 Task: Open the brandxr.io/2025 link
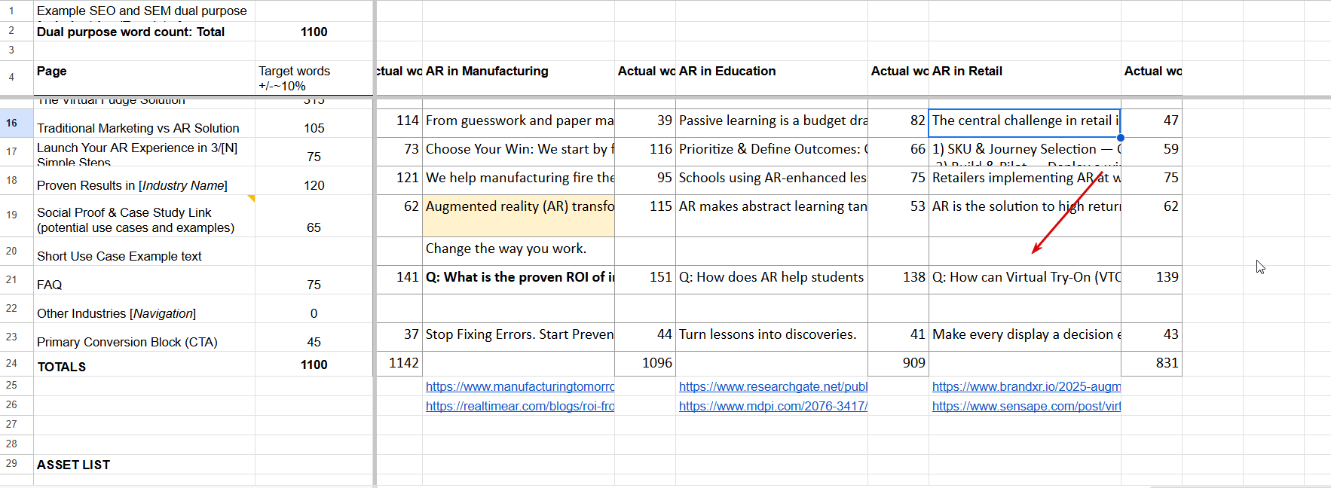tap(1027, 386)
